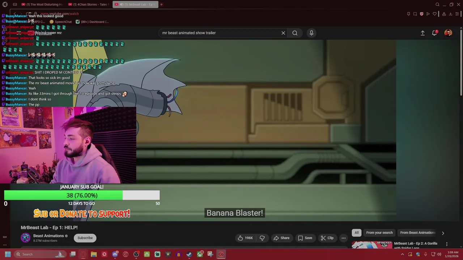
Task: Open Xbox app from the taskbar
Action: [200, 254]
